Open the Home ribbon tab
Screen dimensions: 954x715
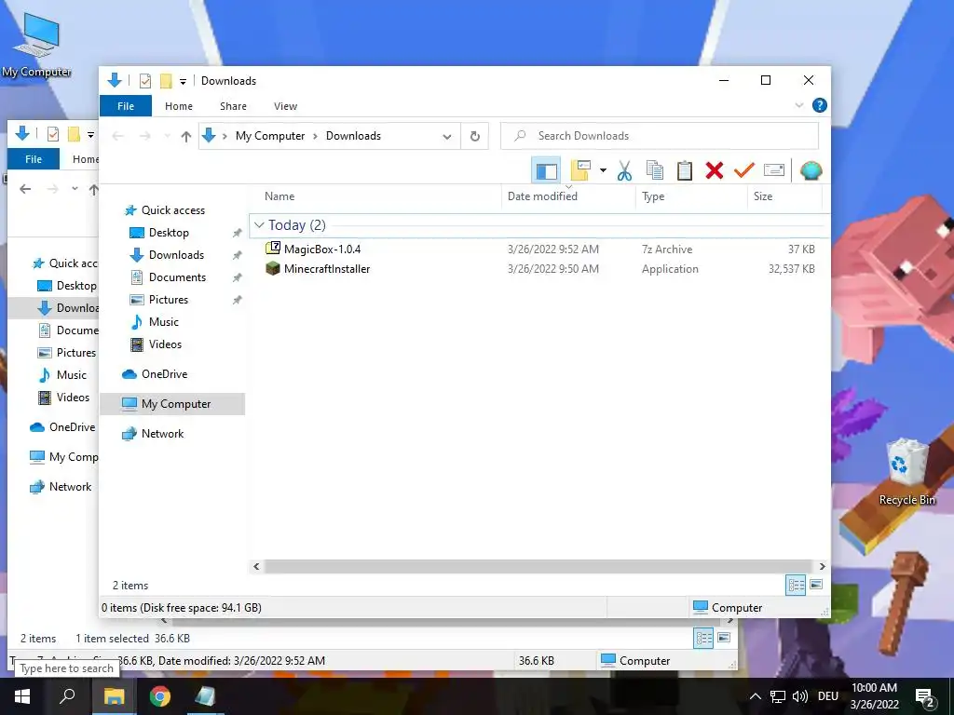click(178, 106)
